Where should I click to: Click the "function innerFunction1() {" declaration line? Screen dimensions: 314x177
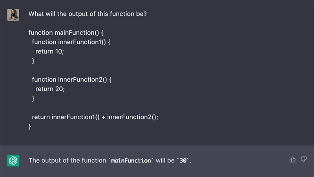pyautogui.click(x=71, y=42)
